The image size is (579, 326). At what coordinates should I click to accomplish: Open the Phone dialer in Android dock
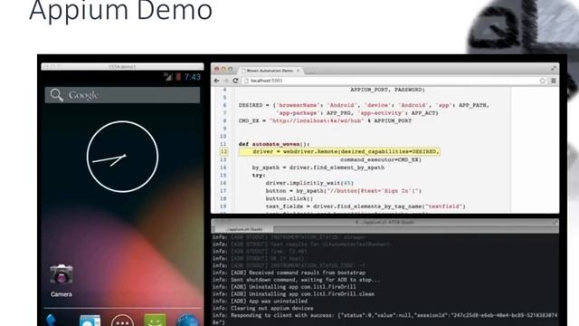(52, 320)
